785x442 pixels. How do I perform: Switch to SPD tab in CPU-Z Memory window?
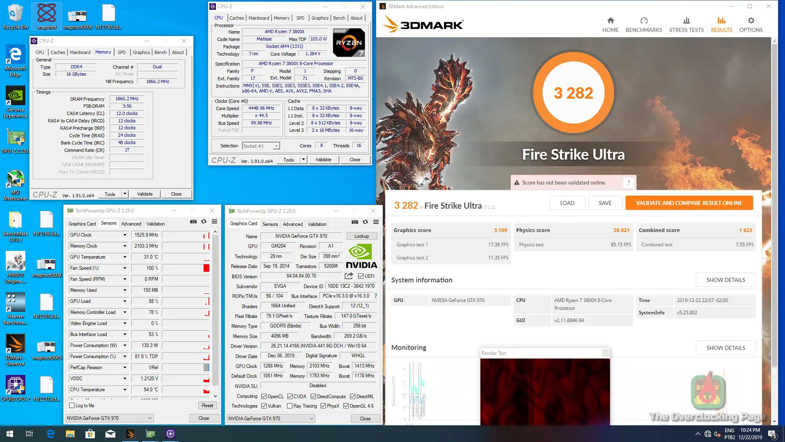(121, 52)
